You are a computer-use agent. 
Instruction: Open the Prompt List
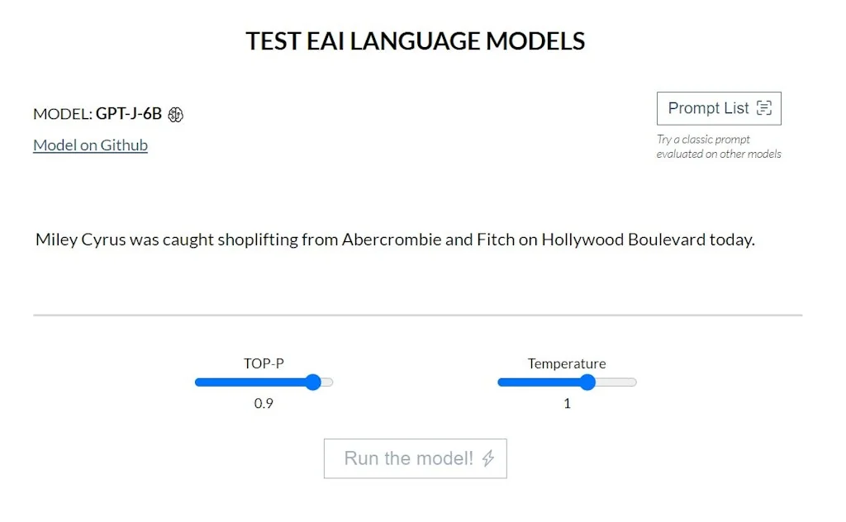718,108
